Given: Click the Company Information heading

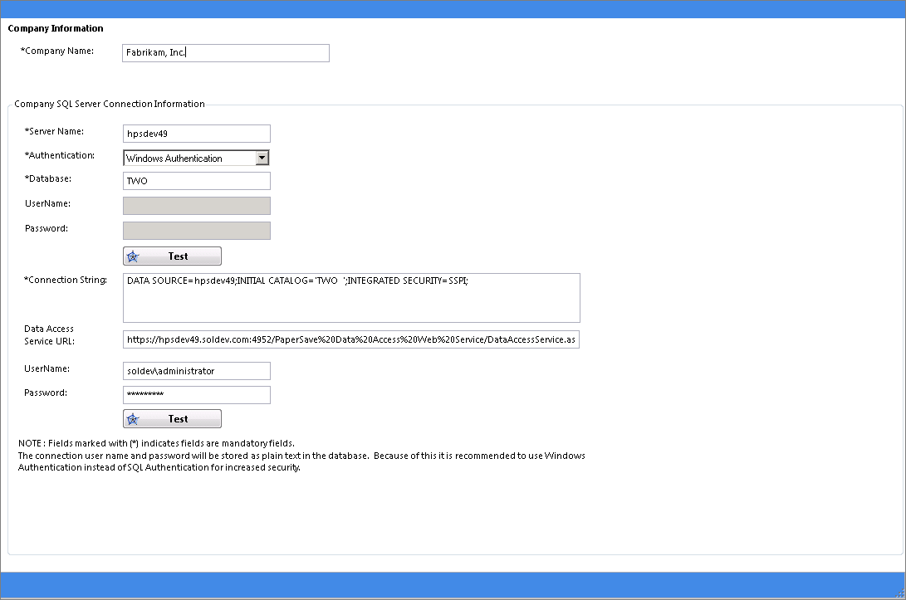Looking at the screenshot, I should click(56, 28).
